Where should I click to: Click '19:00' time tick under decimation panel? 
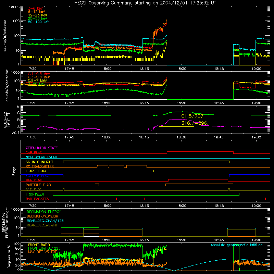(x=256, y=240)
